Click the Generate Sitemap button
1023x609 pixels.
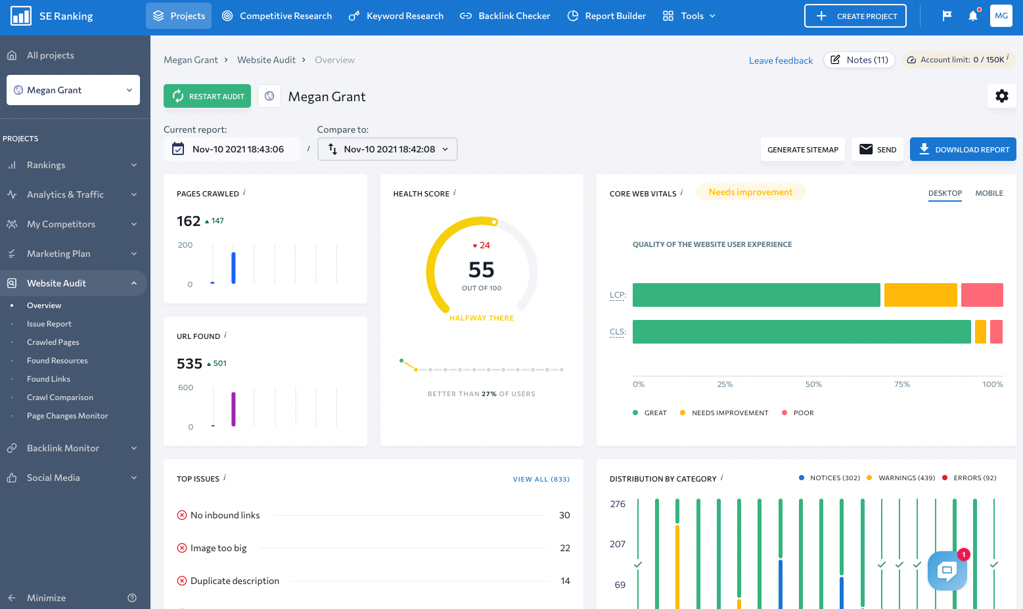point(803,149)
